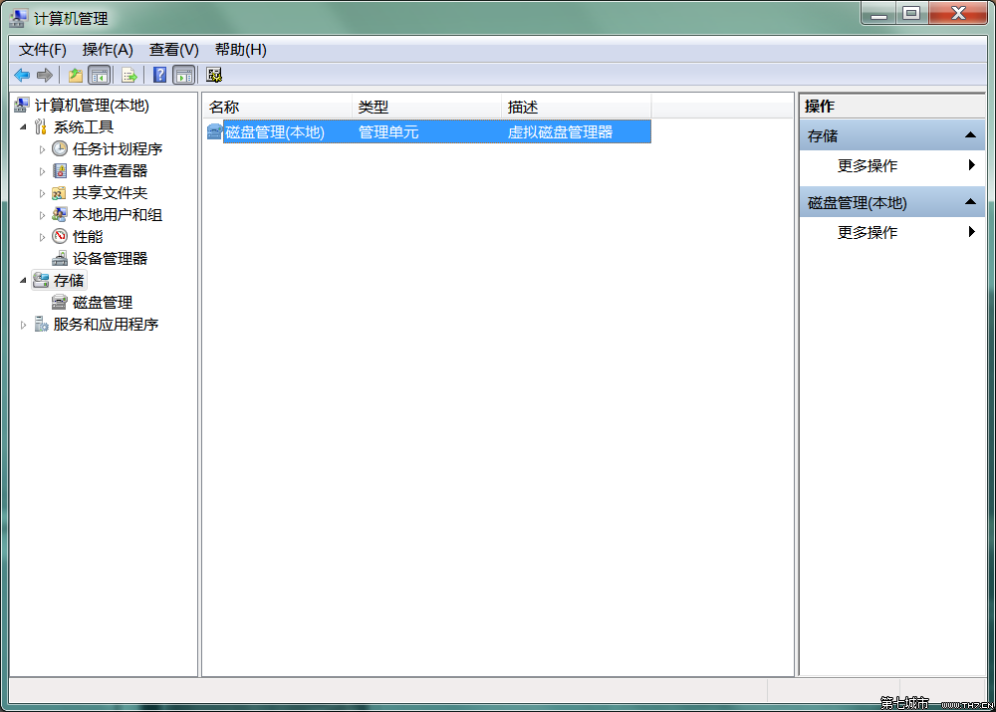Sort by the 类型 column header
The height and width of the screenshot is (712, 996).
pyautogui.click(x=427, y=107)
